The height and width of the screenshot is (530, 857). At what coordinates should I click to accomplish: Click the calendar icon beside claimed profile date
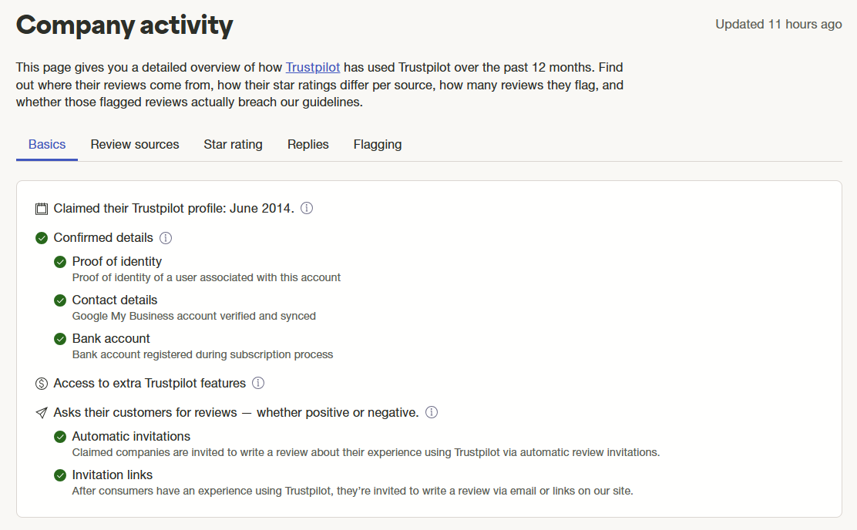click(41, 208)
